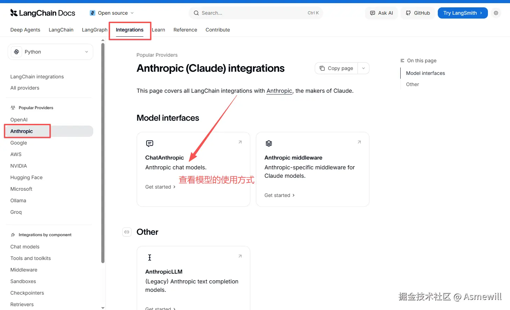Click the Ask AI button
The width and height of the screenshot is (510, 310).
381,13
